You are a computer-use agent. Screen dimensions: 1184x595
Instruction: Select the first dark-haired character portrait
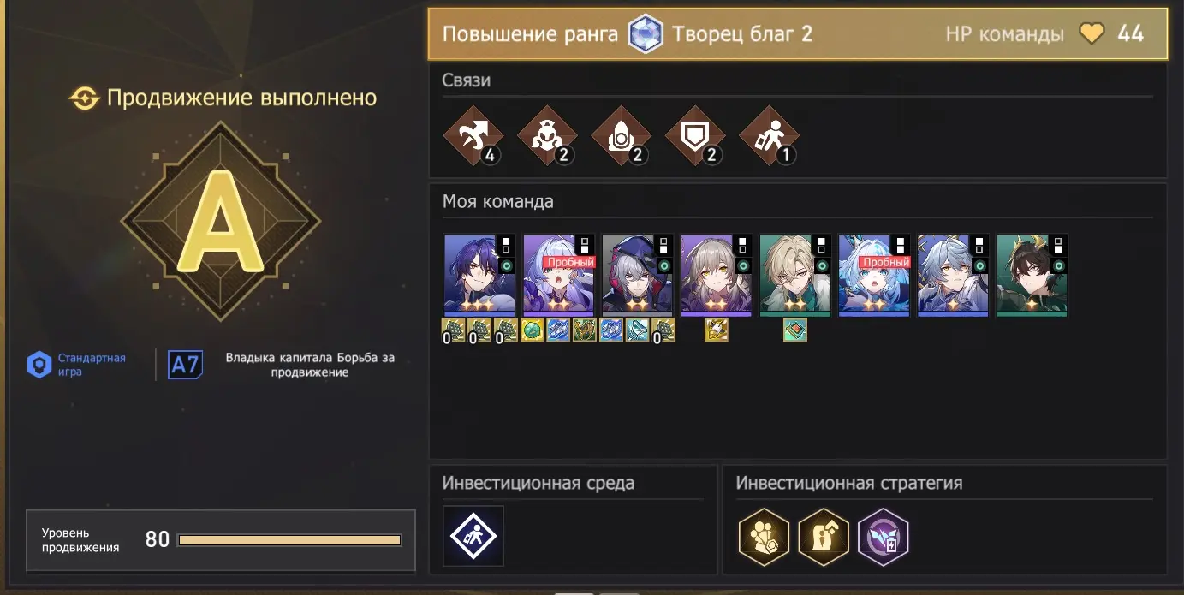pos(479,276)
